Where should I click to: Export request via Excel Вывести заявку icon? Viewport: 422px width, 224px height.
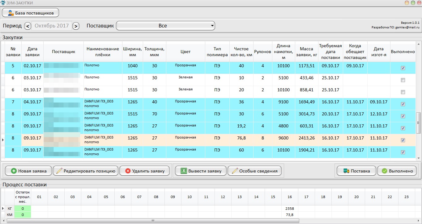(184, 171)
